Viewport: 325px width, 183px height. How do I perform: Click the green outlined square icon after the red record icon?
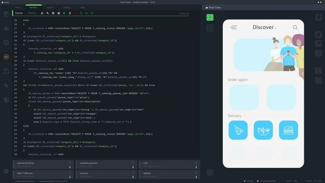coord(81,13)
